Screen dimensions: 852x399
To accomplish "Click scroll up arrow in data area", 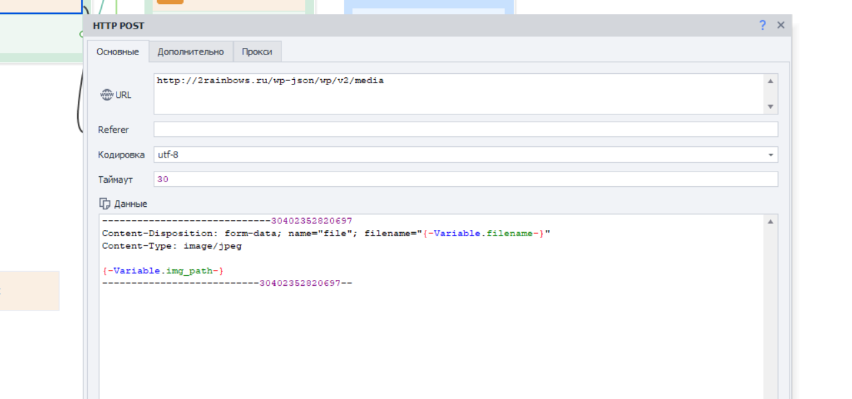I will point(771,221).
